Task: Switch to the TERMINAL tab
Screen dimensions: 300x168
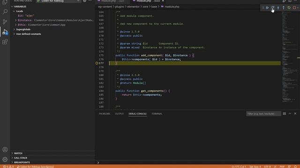Action: pyautogui.click(x=157, y=114)
